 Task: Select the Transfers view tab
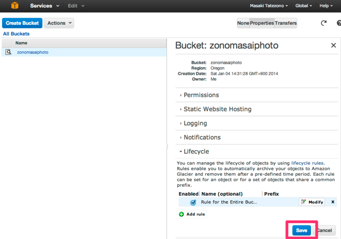point(286,23)
